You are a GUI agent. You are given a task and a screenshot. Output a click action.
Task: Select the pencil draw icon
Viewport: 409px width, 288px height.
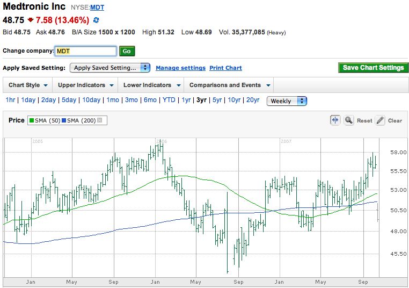click(380, 120)
